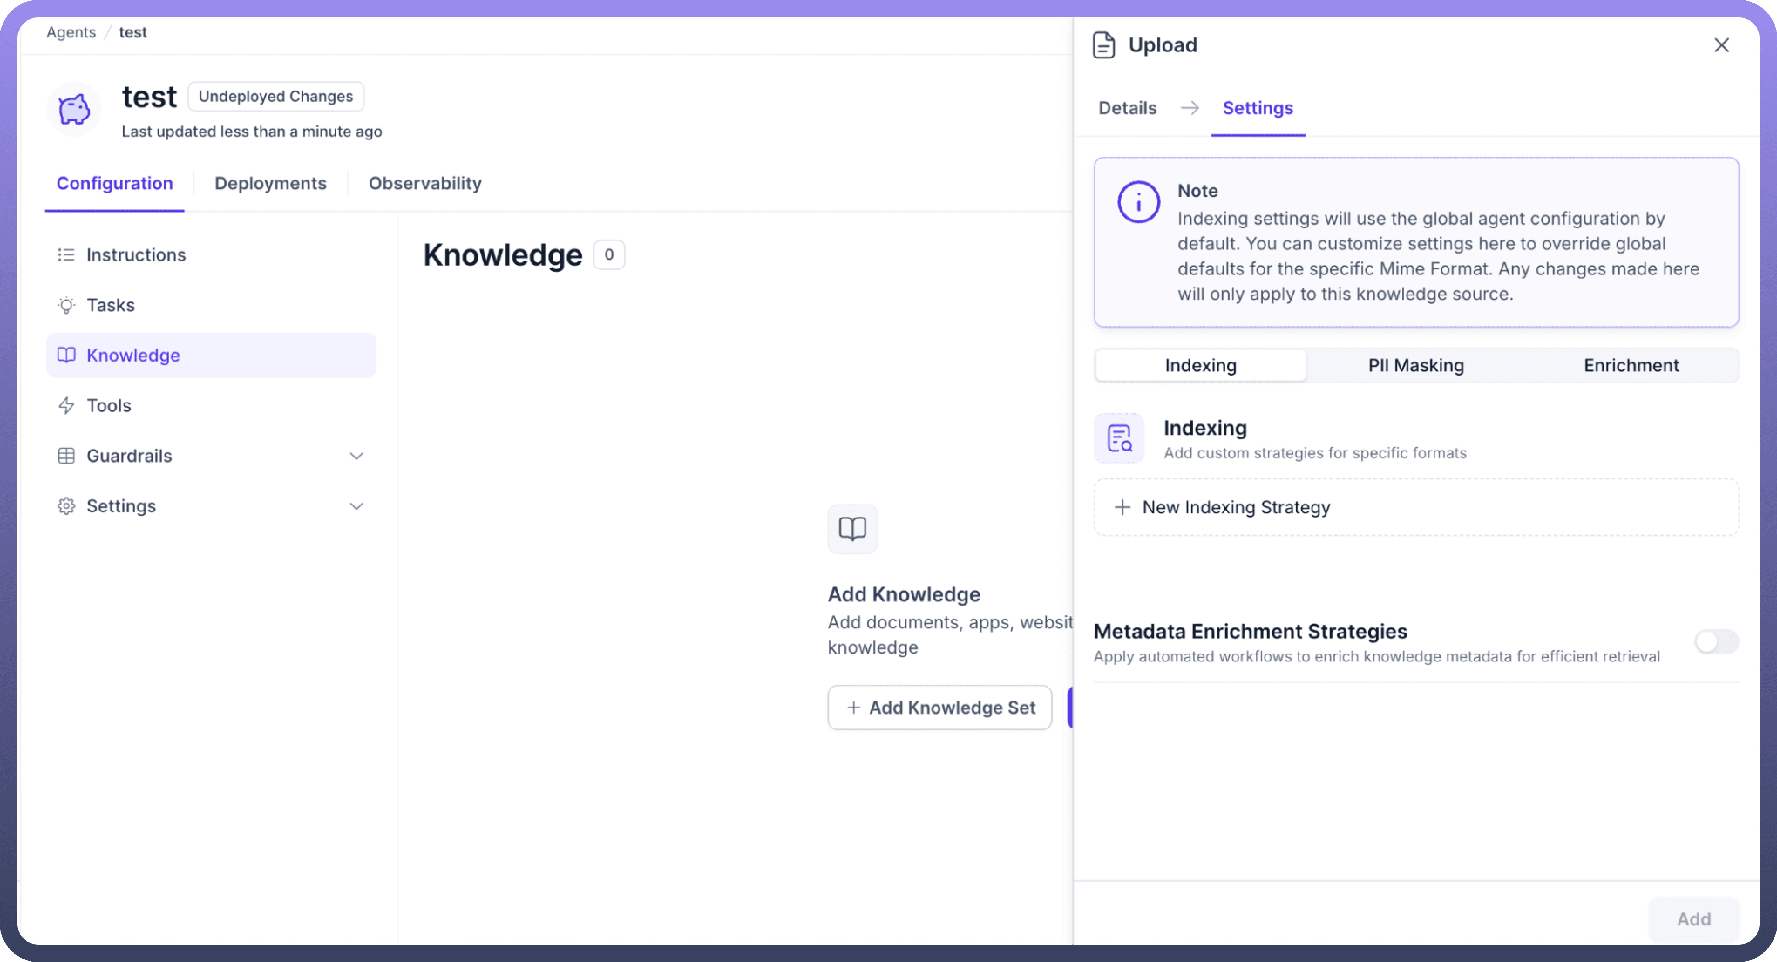
Task: Click the Add Knowledge Set button
Action: pos(939,708)
